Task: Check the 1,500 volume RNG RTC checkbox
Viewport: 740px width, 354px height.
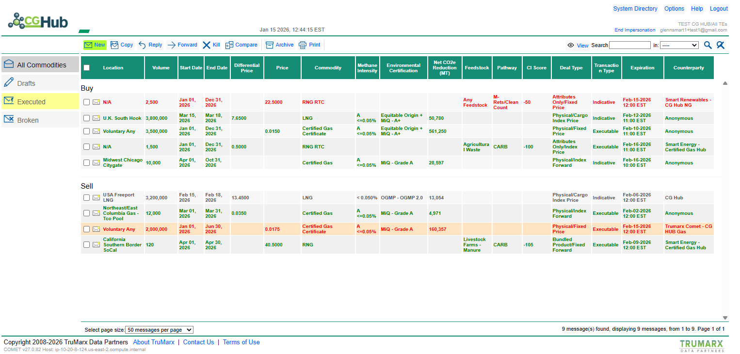Action: [86, 147]
